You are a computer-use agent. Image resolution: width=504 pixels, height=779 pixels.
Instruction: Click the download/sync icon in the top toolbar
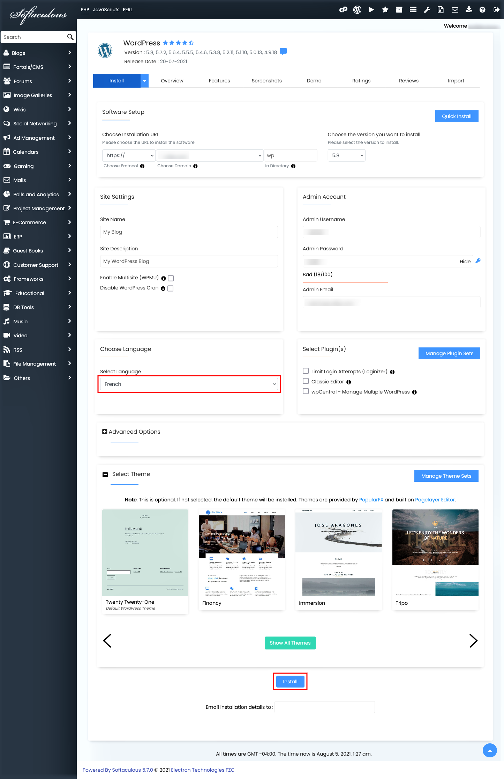469,10
